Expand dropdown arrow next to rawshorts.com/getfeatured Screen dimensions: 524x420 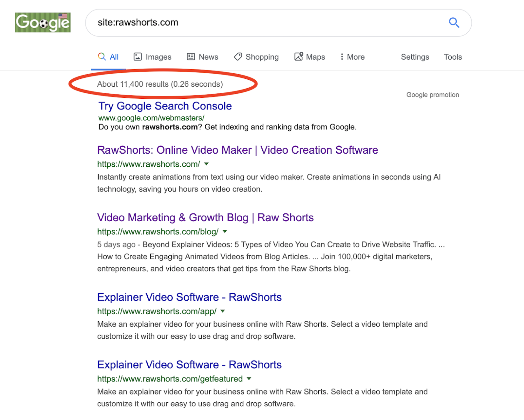click(249, 379)
